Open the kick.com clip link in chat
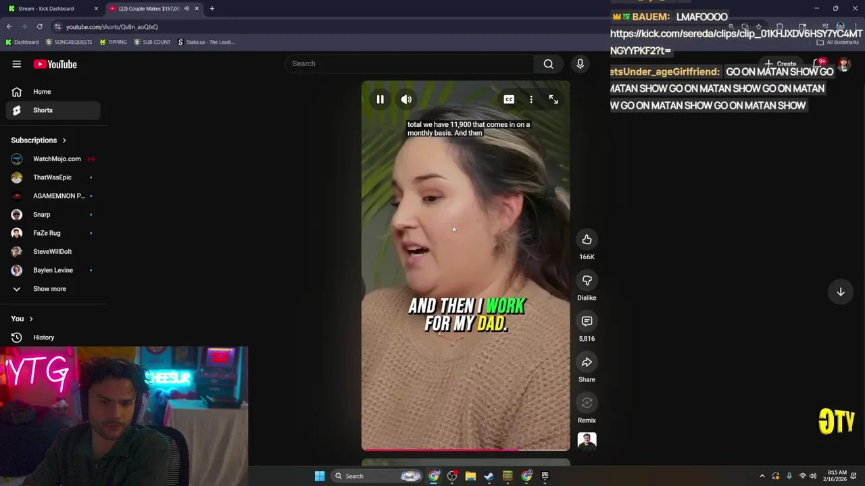Image resolution: width=865 pixels, height=486 pixels. pos(737,42)
